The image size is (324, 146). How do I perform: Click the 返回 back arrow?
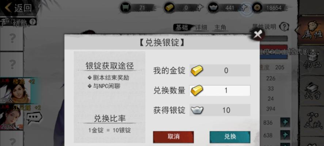(x=9, y=8)
